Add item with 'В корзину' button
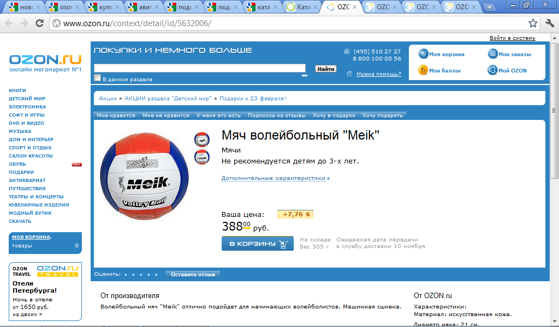 pos(258,244)
